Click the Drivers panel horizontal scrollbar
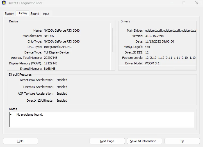 click(148, 68)
